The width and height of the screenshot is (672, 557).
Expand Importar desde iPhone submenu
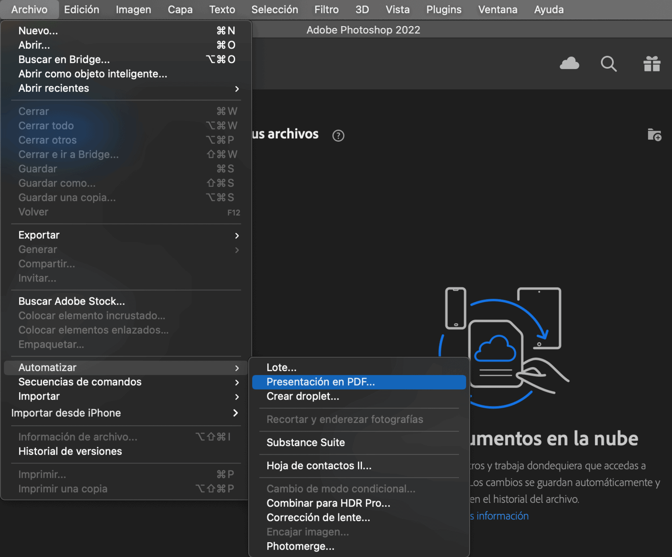(126, 413)
